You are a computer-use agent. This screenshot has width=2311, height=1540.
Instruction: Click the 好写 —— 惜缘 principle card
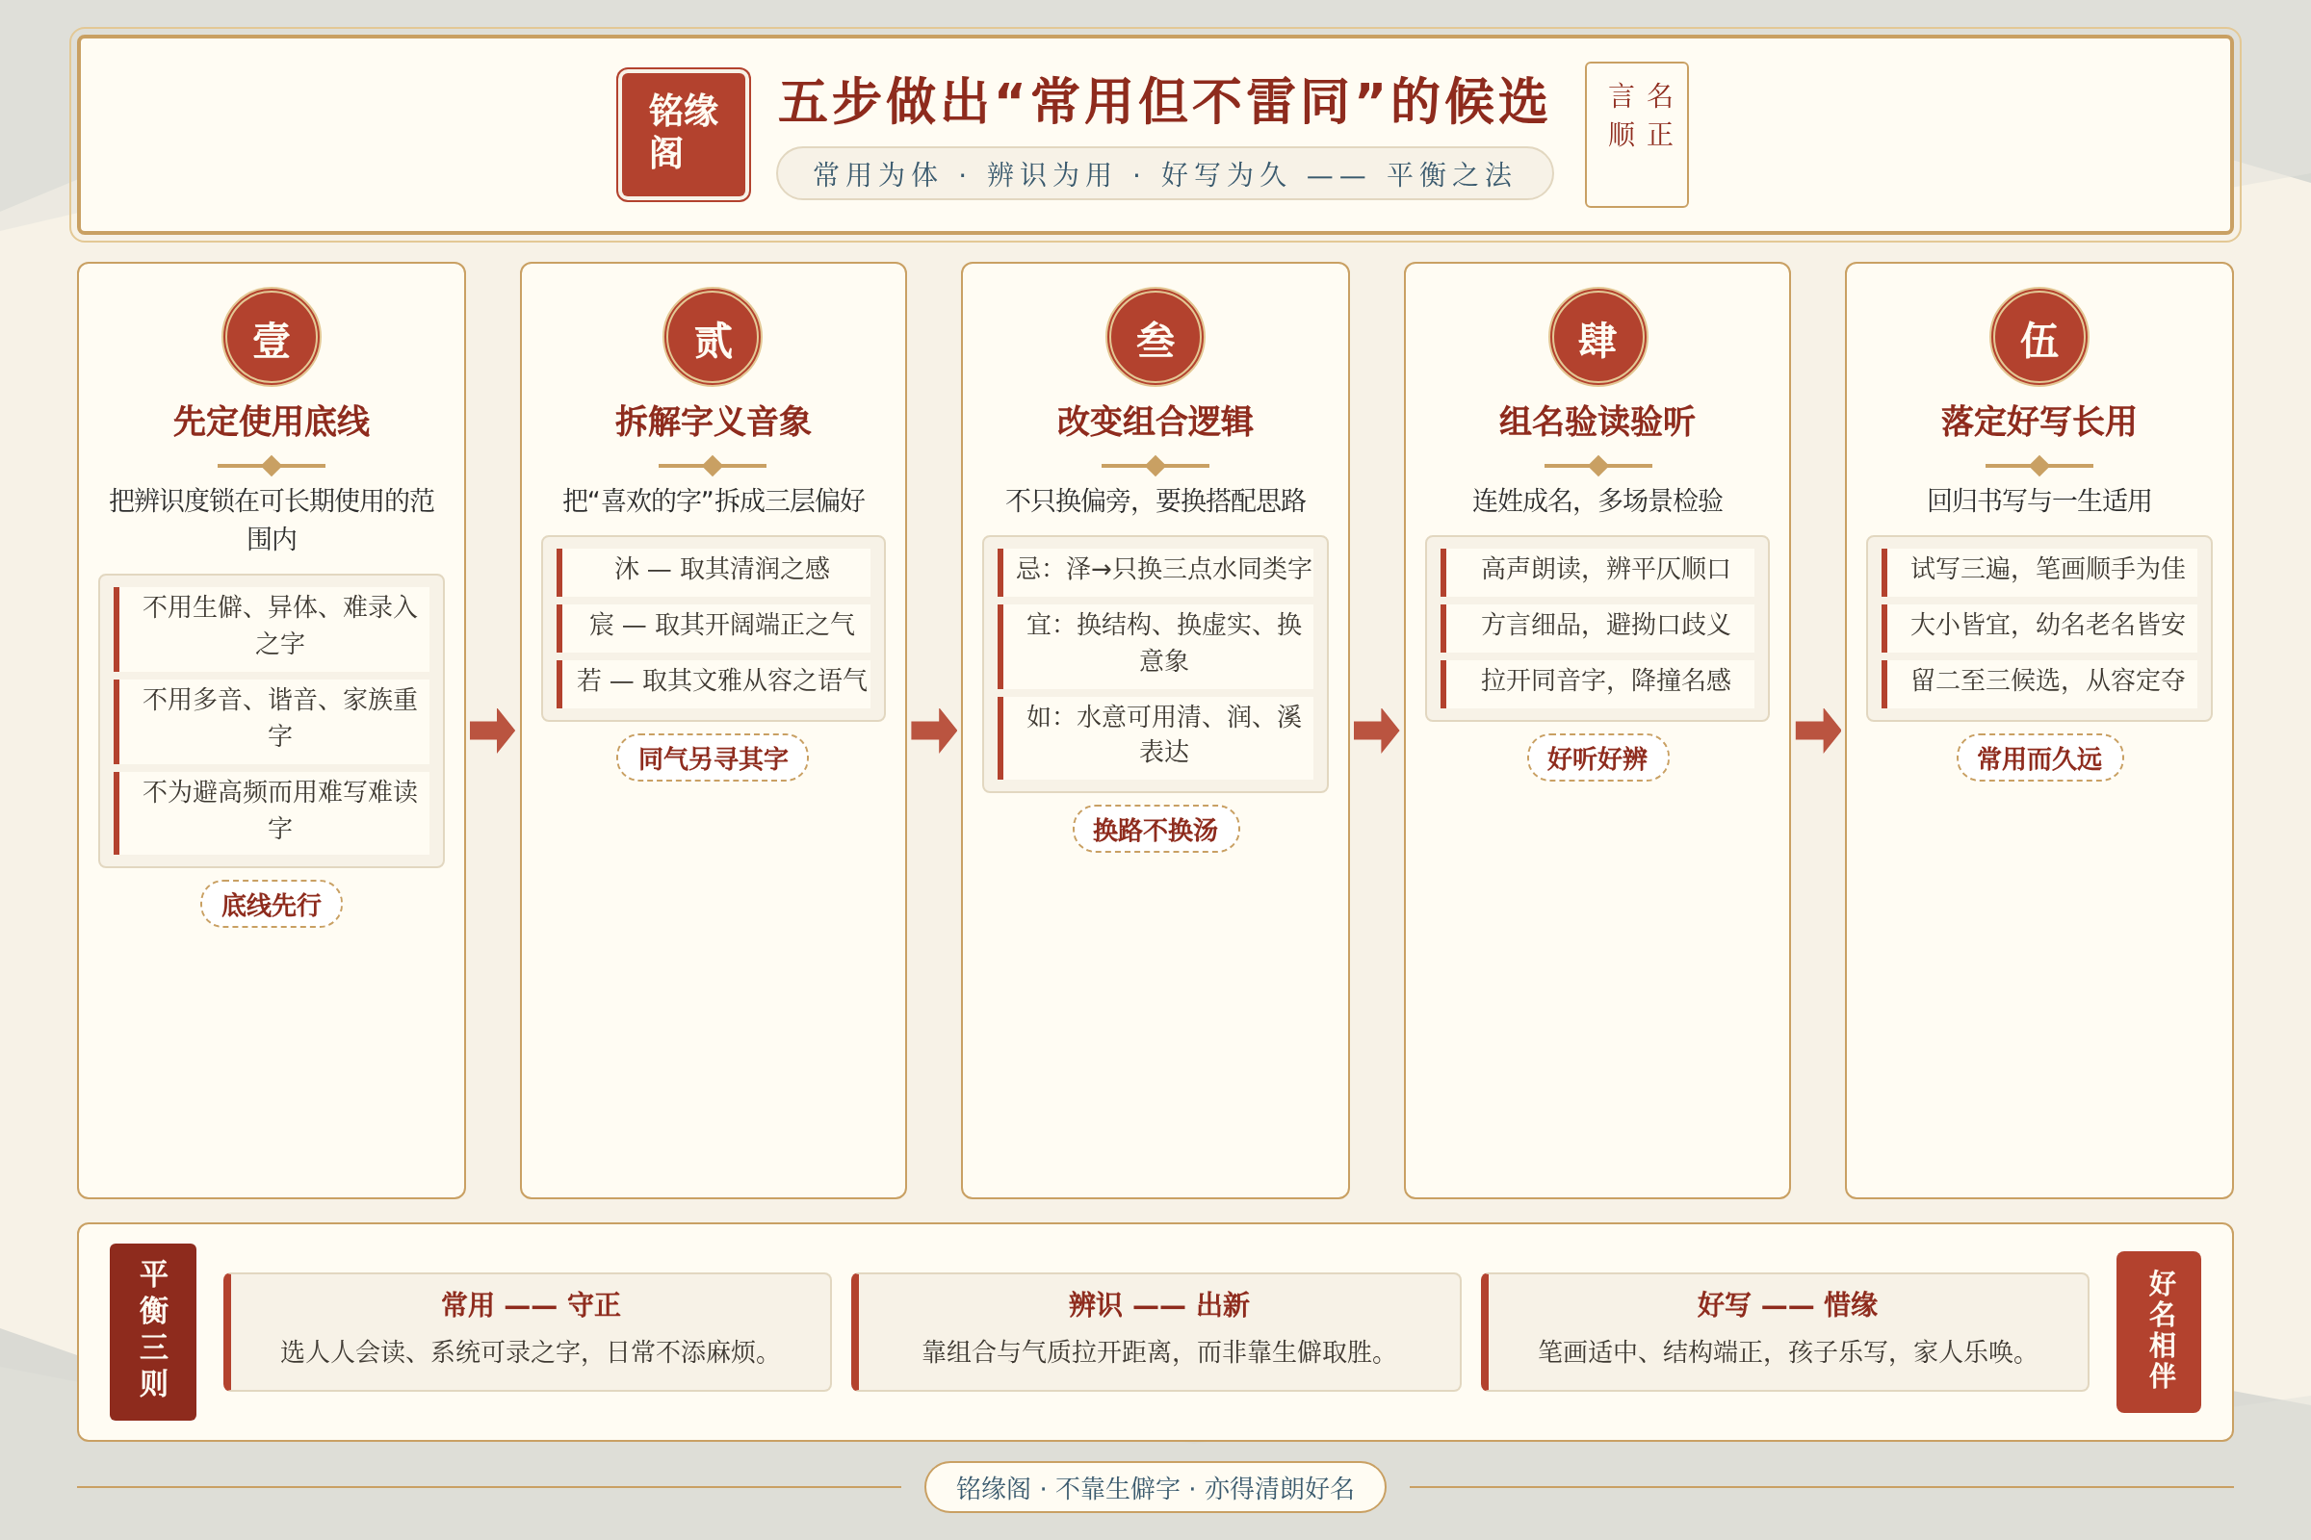click(1785, 1332)
